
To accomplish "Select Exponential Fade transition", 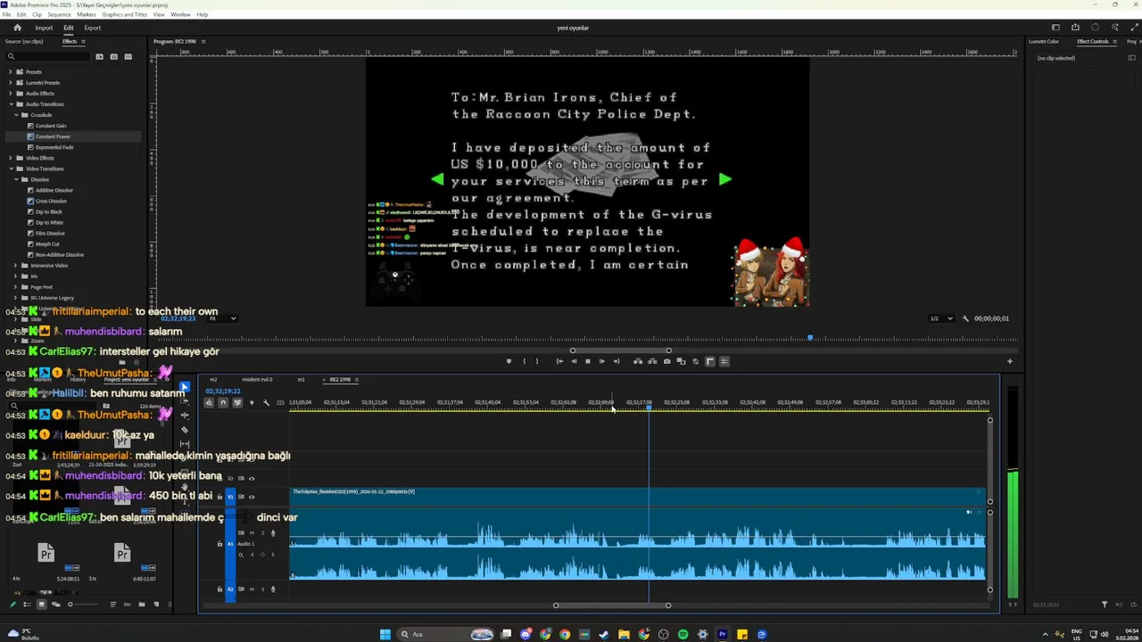I will pos(54,147).
